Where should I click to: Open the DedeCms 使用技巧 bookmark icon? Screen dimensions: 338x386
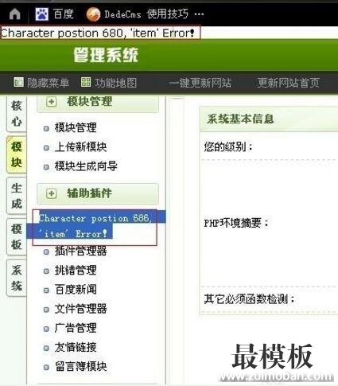pos(93,14)
